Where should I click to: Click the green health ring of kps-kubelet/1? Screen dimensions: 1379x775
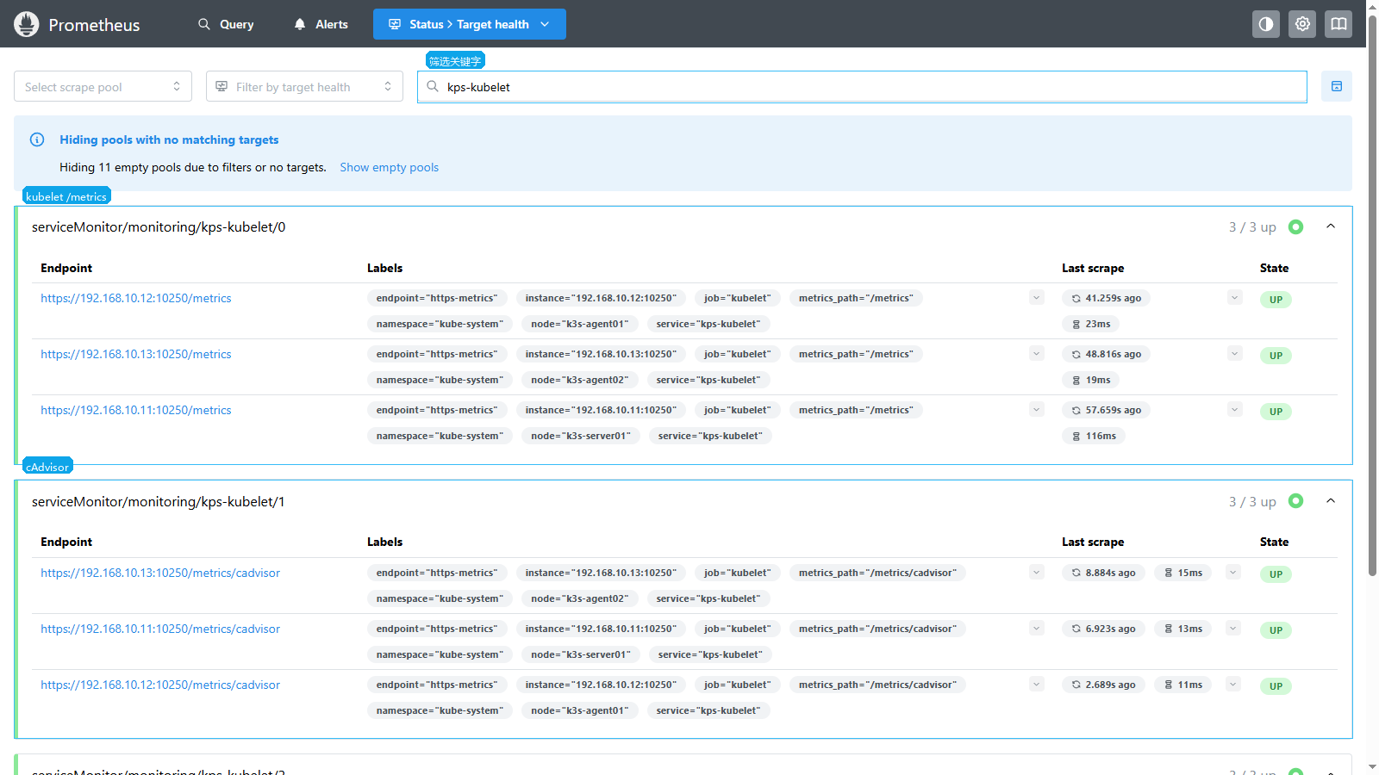pos(1295,501)
